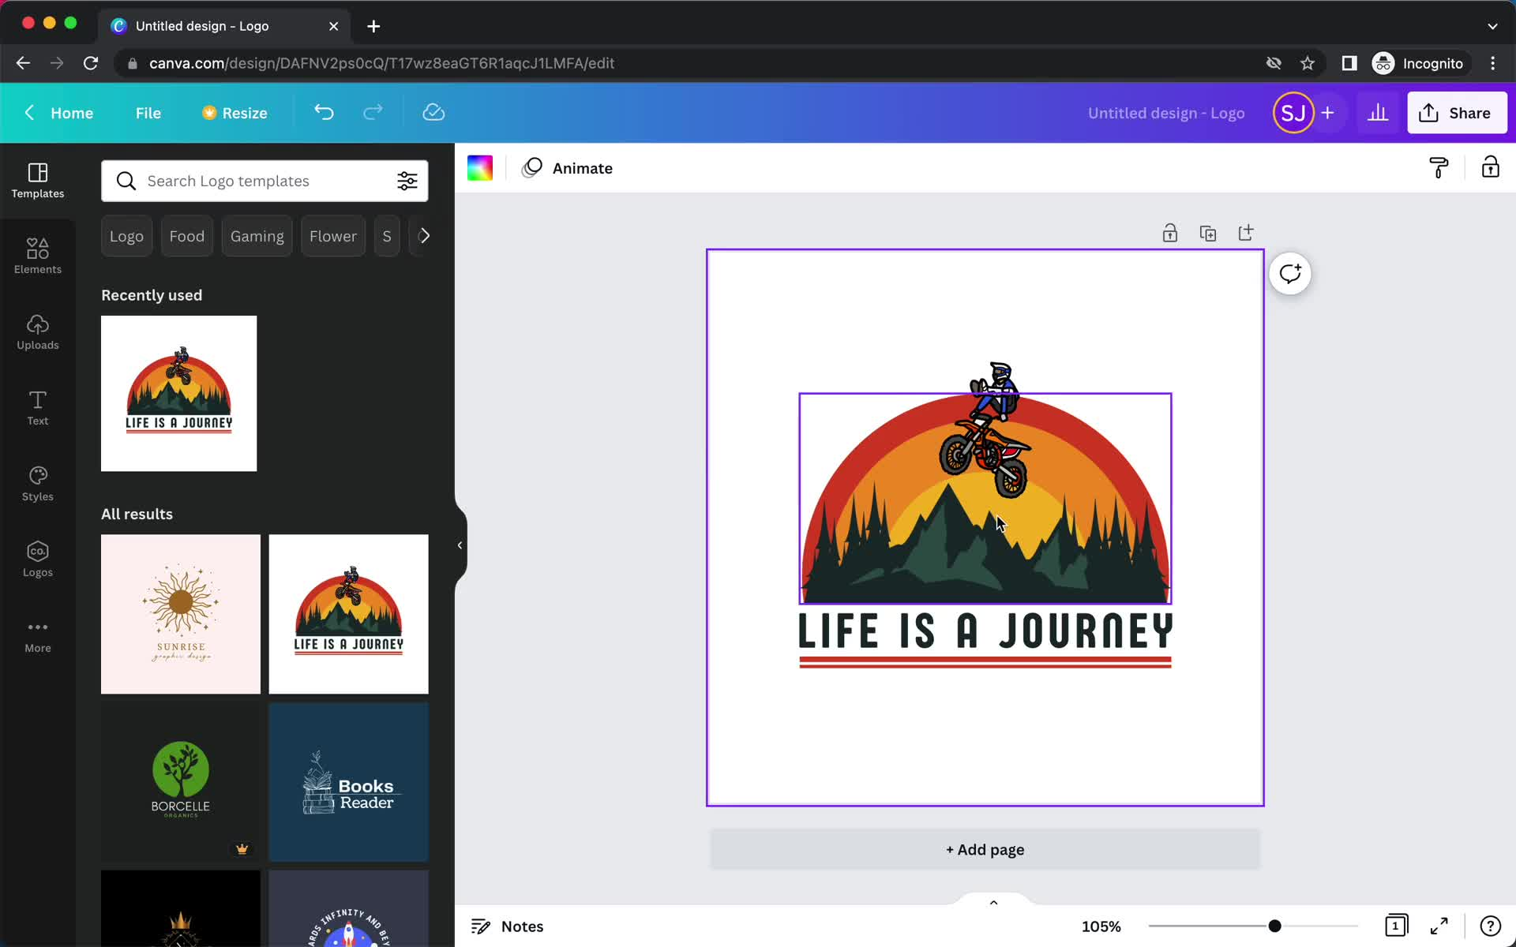The image size is (1516, 947).
Task: Open the SJ profile avatar
Action: pyautogui.click(x=1293, y=113)
